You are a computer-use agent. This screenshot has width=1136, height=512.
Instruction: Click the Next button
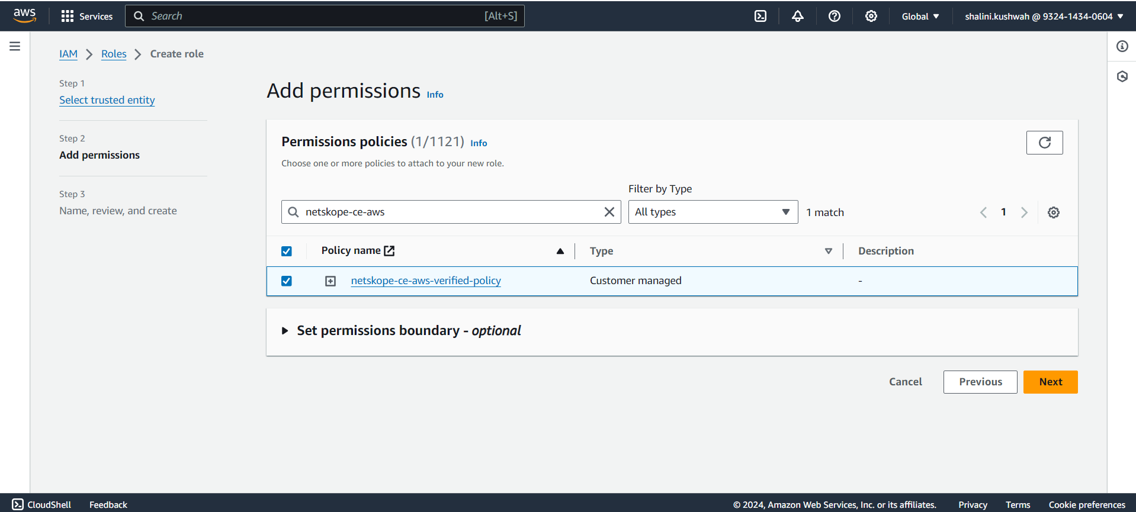click(1051, 382)
